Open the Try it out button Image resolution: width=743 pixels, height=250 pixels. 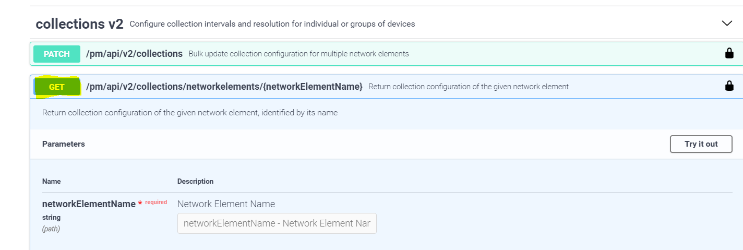click(x=701, y=144)
